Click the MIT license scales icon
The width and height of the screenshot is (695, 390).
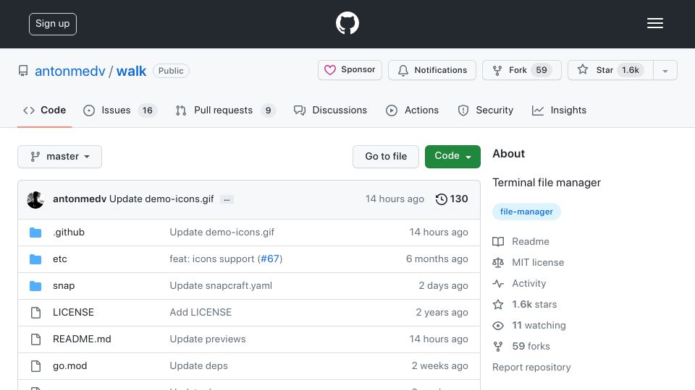[498, 263]
